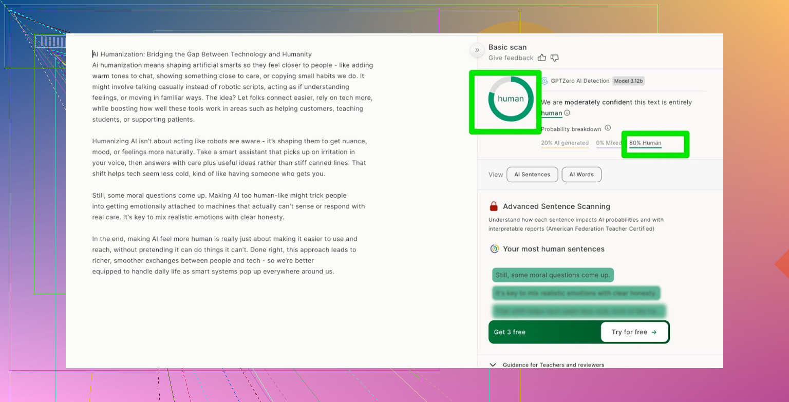This screenshot has height=402, width=789.
Task: Click the human donut chart gauge
Action: click(x=511, y=99)
